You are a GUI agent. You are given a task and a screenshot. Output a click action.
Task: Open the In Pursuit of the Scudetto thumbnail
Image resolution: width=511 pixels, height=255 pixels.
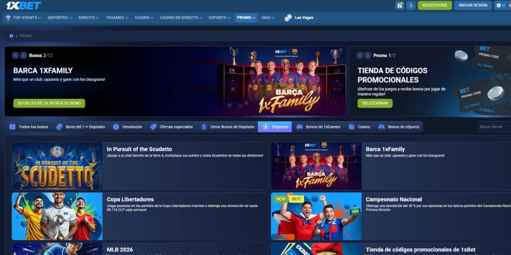57,166
